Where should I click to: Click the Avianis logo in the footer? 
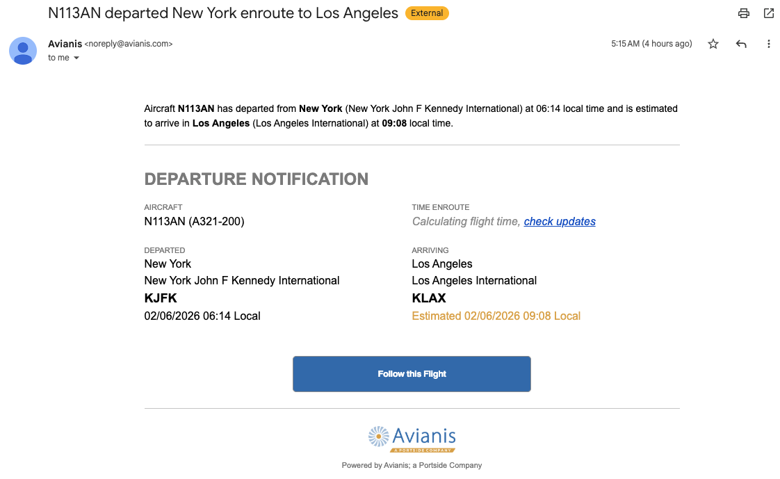[x=412, y=439]
